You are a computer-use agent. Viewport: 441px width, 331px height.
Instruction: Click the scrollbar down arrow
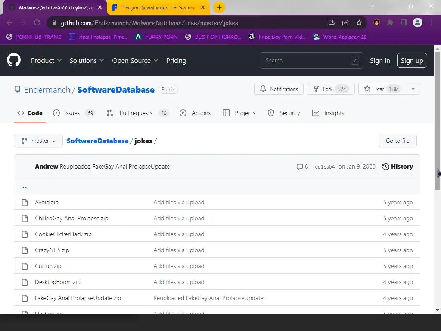[x=438, y=310]
